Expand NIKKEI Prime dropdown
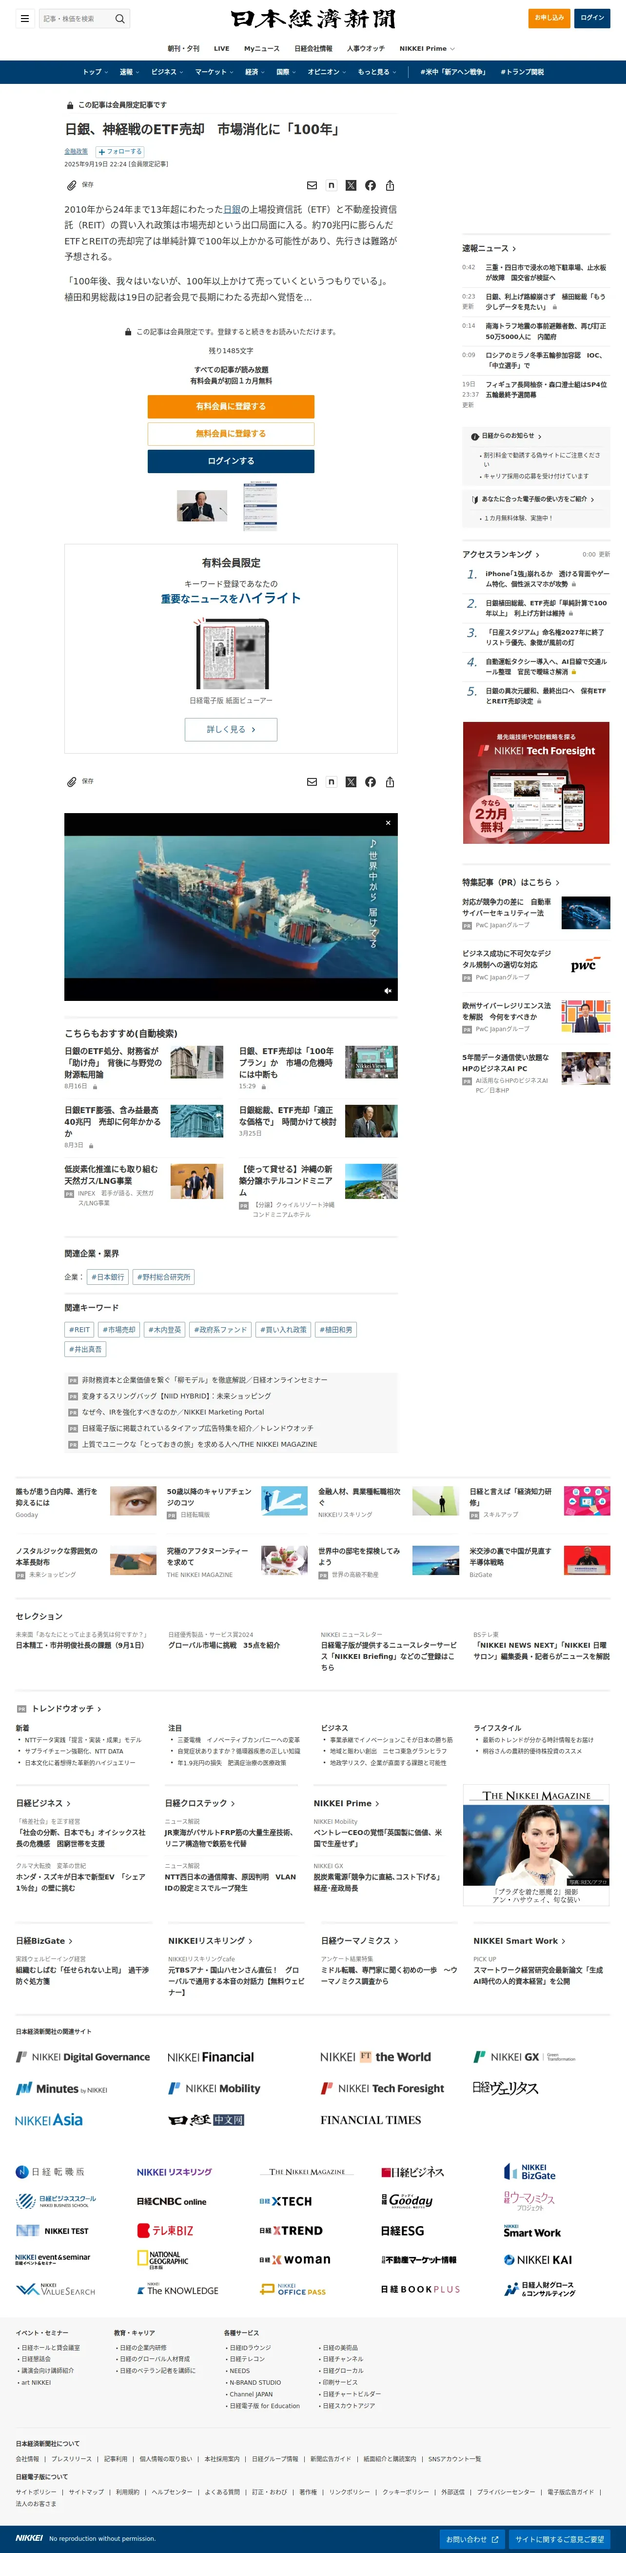 tap(427, 49)
